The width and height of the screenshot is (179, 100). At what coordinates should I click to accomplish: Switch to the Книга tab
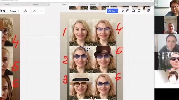36,4
